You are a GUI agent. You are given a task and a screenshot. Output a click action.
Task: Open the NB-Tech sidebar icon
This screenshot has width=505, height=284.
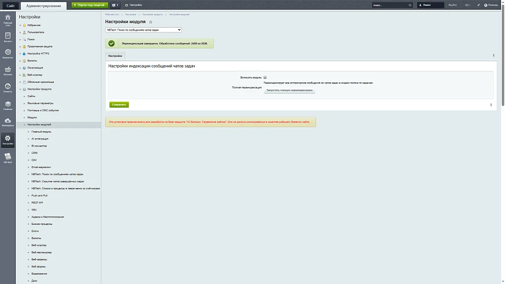[8, 158]
